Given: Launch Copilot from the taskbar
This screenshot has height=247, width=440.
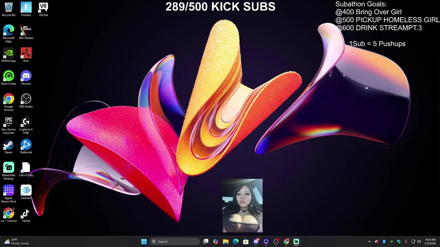Looking at the screenshot, I should click(216, 242).
